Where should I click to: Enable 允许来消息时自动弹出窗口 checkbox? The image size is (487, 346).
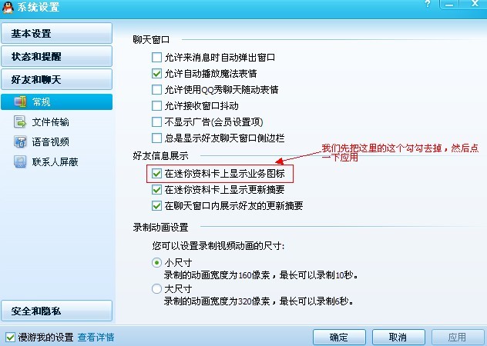156,58
